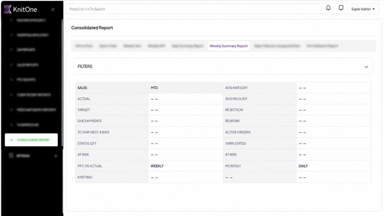Open the notifications bell

328,8
